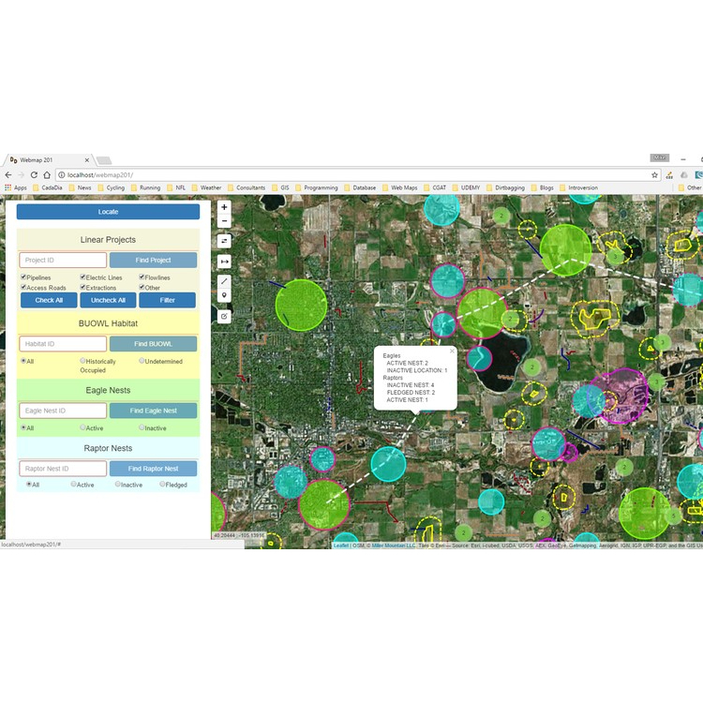Click the Find Eagle Nest button
This screenshot has height=703, width=703.
[x=154, y=411]
